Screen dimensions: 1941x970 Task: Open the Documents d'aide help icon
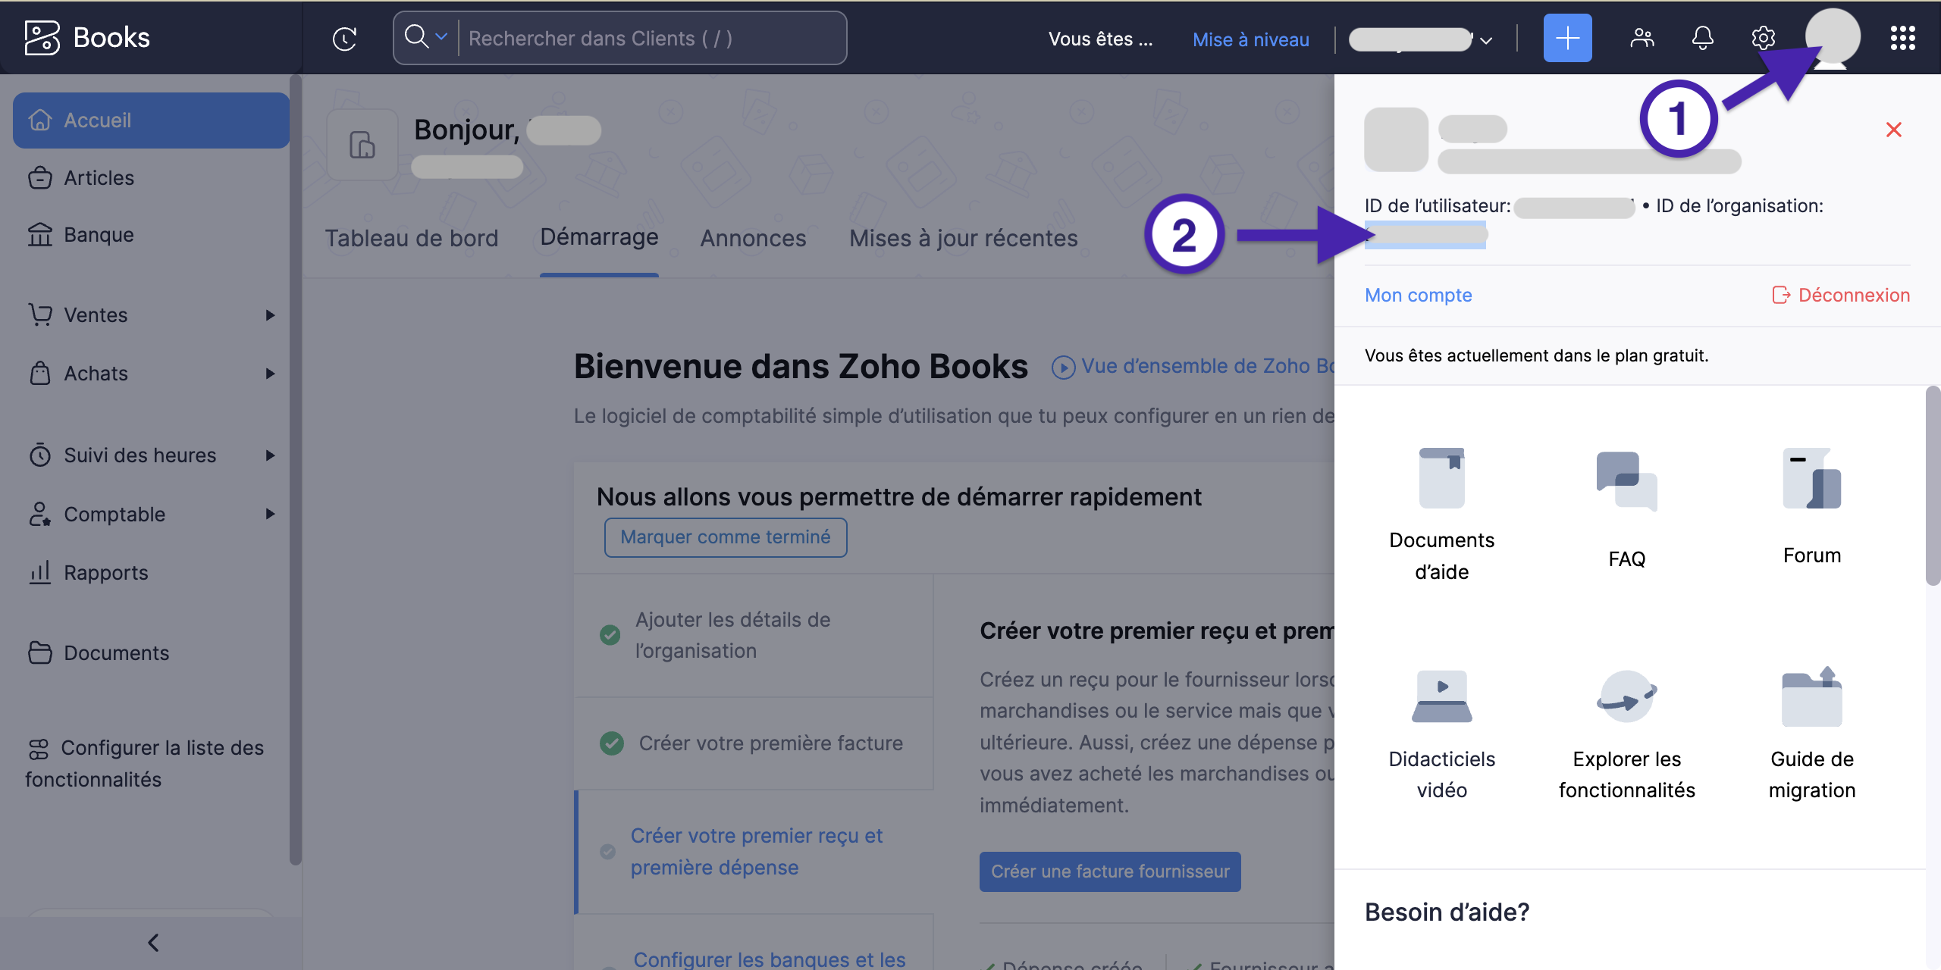tap(1441, 478)
